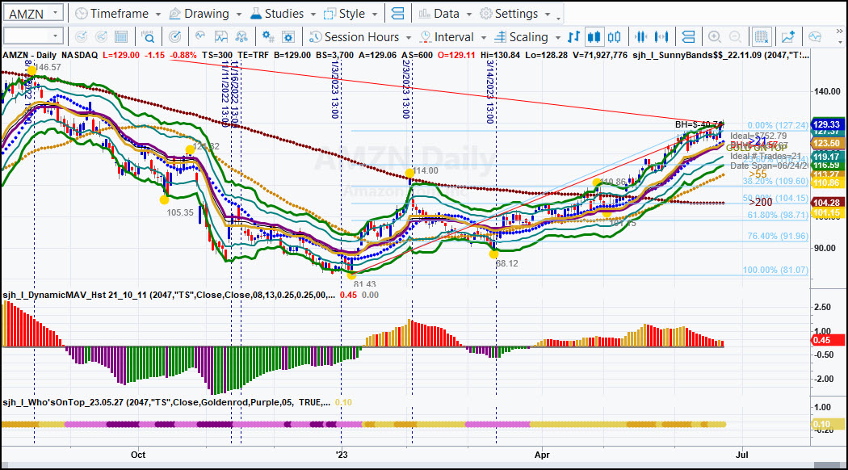Click the second greyed clock-chart icon
This screenshot has width=848, height=470.
click(x=101, y=37)
